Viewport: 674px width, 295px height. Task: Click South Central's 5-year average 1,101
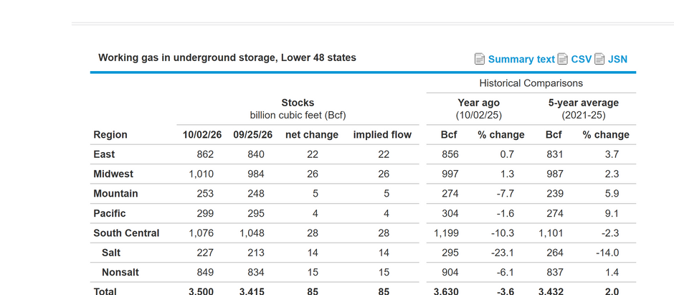point(551,233)
